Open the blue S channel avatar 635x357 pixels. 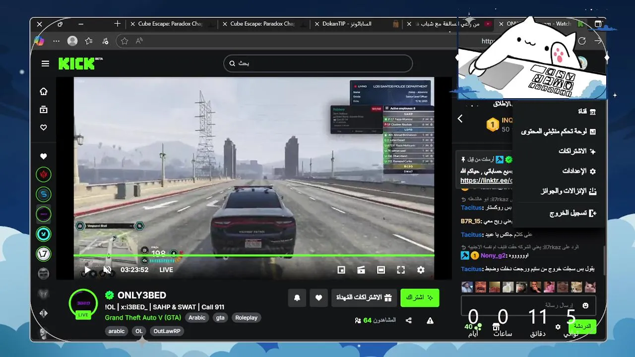coord(44,194)
